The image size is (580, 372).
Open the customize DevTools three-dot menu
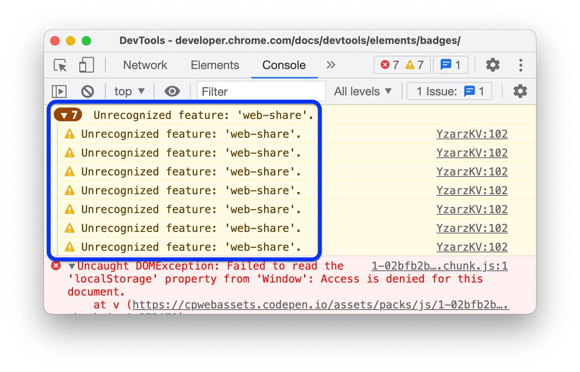click(x=521, y=65)
